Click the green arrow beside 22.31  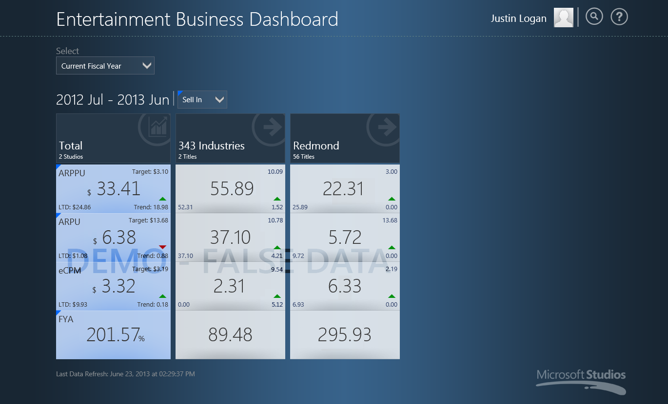pos(392,199)
